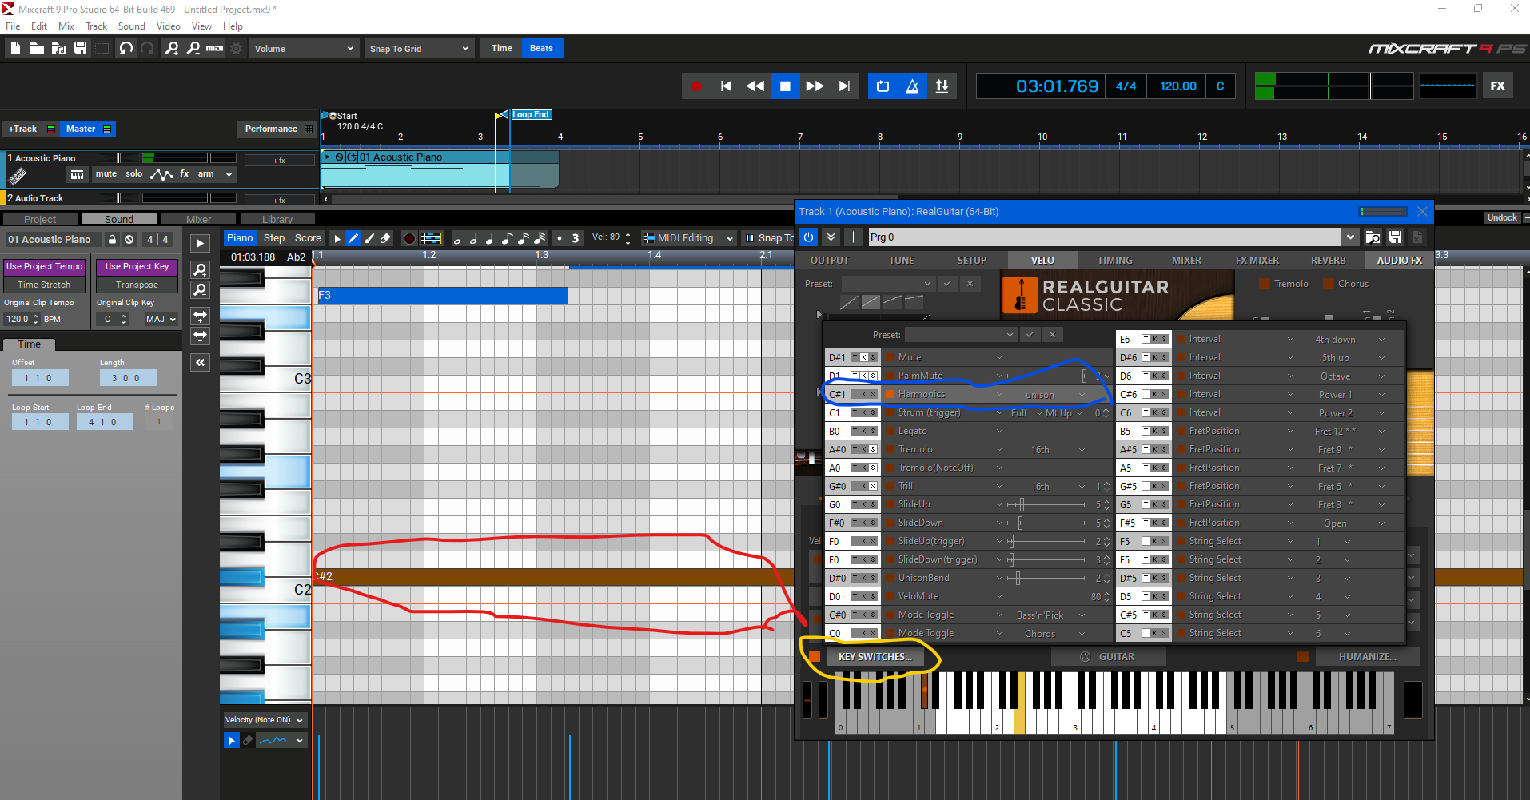Click the Undock button
Screen dimensions: 1530x800
point(1502,217)
